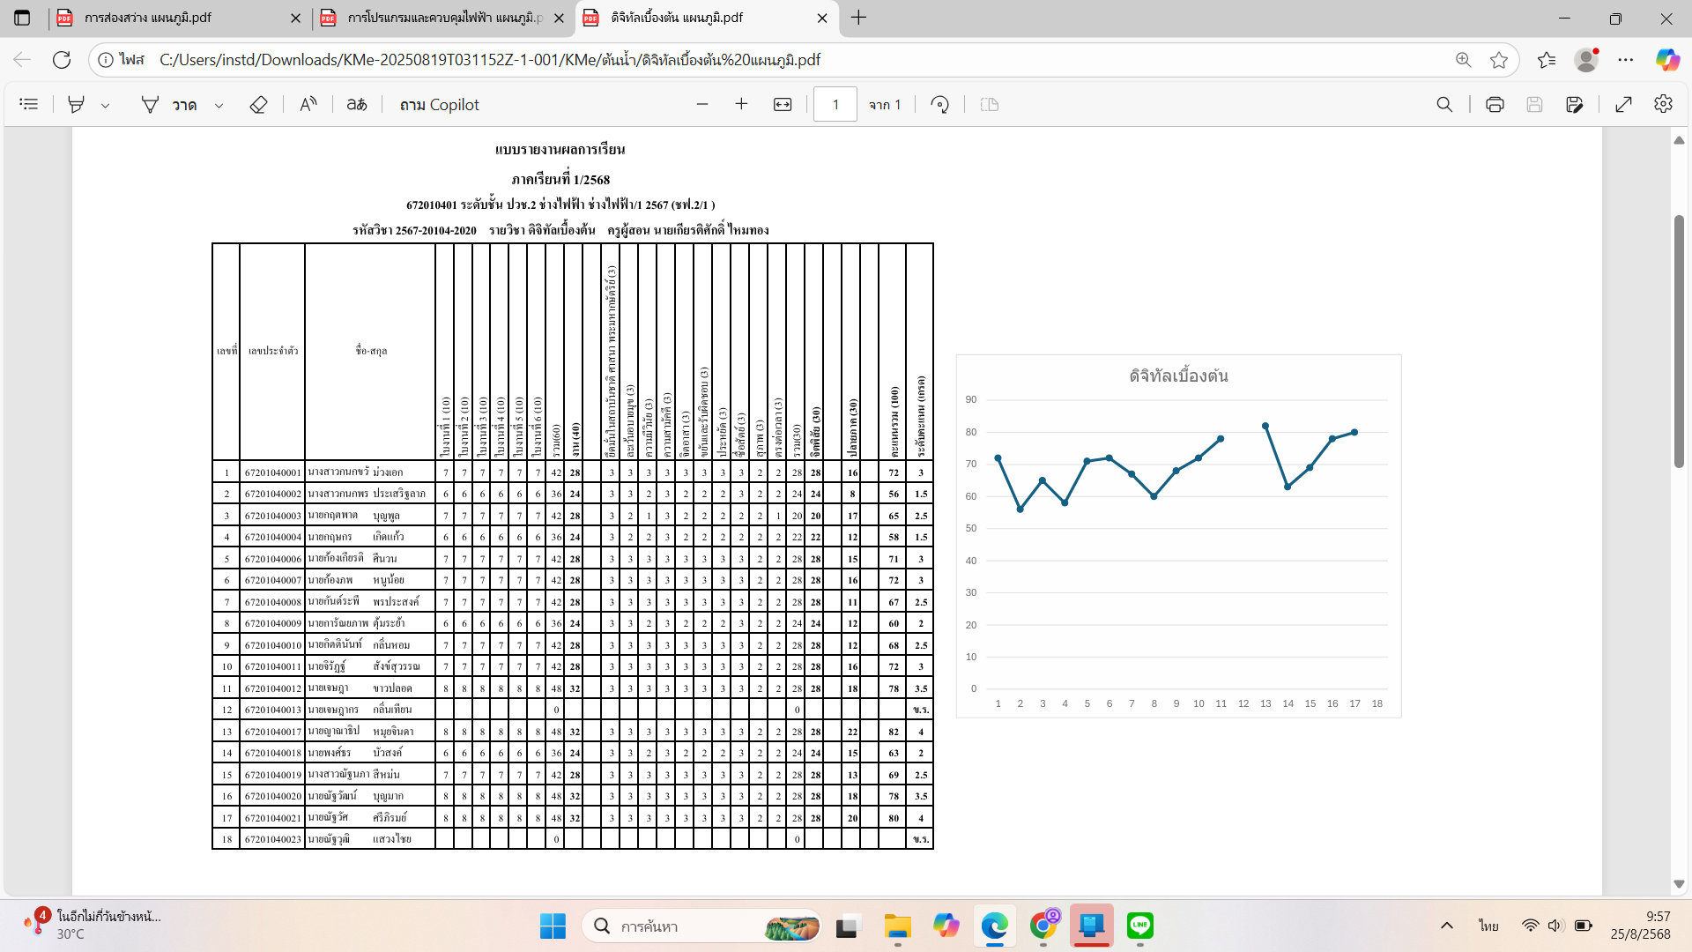Zoom in the PDF
This screenshot has width=1692, height=952.
(x=741, y=104)
